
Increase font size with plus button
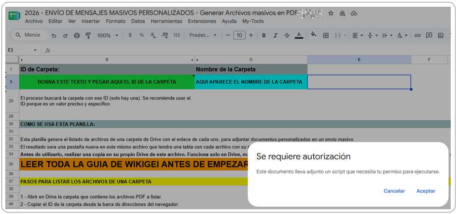click(x=251, y=36)
